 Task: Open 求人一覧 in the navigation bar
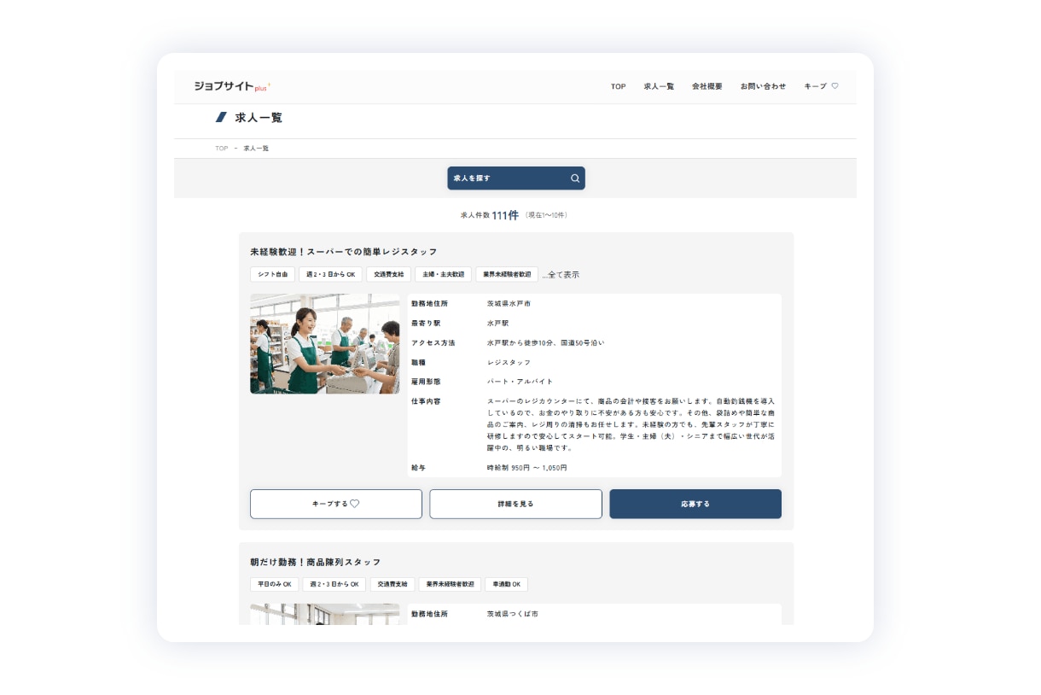(x=659, y=86)
